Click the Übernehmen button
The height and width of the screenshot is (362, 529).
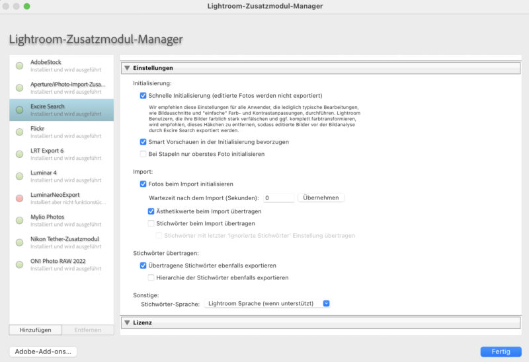pos(321,198)
